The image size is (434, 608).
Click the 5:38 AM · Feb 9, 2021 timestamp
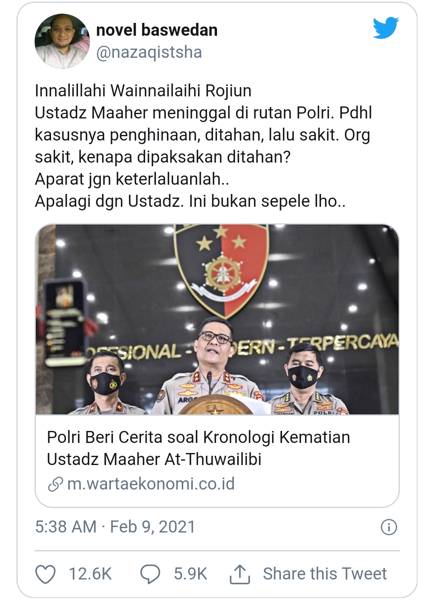click(115, 527)
